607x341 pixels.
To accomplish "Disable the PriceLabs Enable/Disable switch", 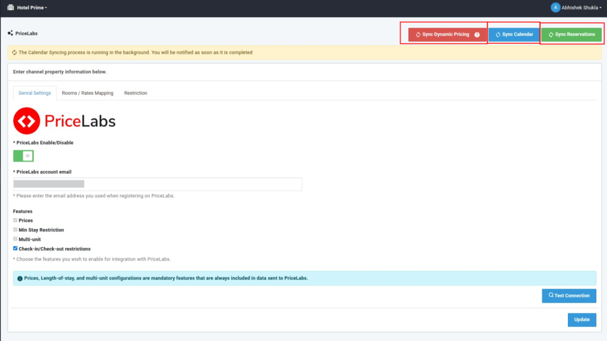I will pyautogui.click(x=24, y=156).
